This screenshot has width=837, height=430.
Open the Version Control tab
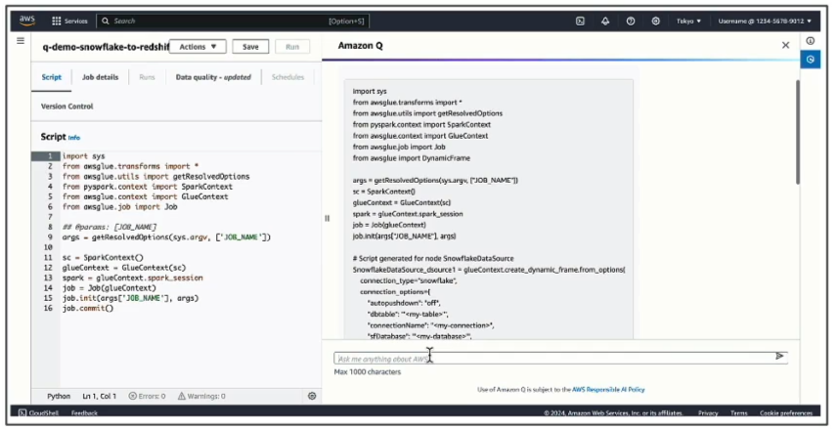(x=66, y=107)
